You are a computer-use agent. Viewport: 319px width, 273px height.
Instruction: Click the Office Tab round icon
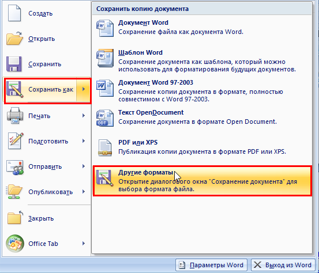click(x=15, y=244)
